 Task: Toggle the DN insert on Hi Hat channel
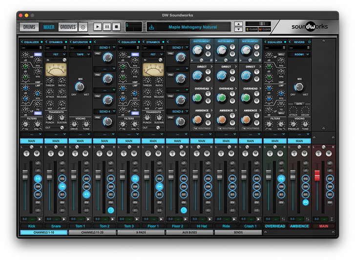click(x=208, y=186)
